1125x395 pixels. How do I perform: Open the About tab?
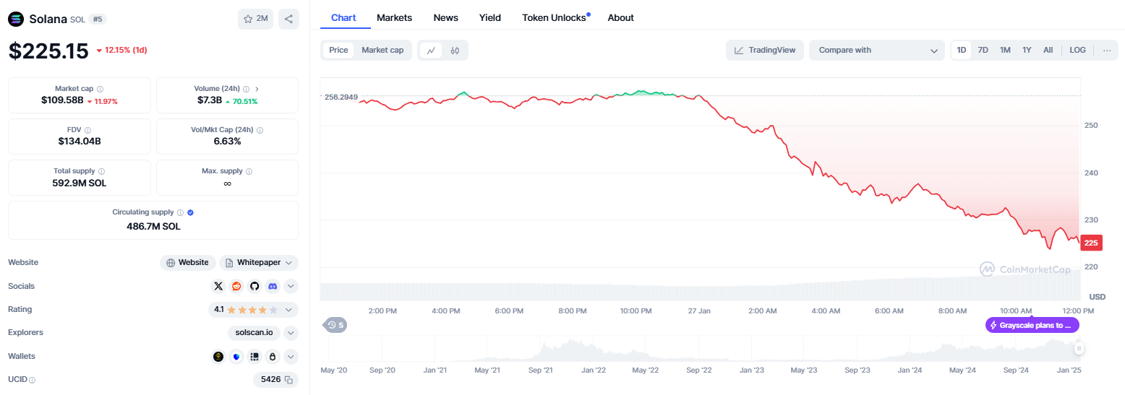(x=620, y=17)
